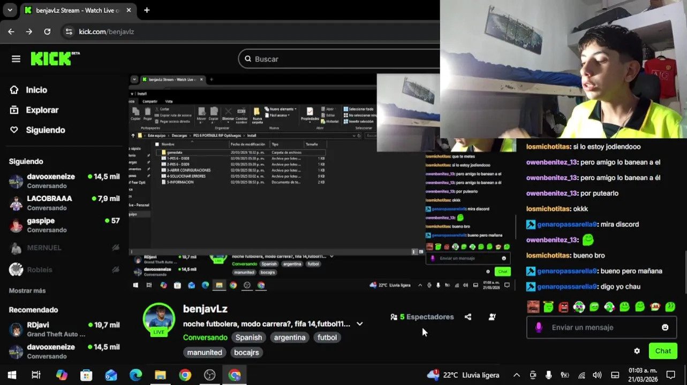
Task: Click the green Chat send button
Action: coord(663,351)
